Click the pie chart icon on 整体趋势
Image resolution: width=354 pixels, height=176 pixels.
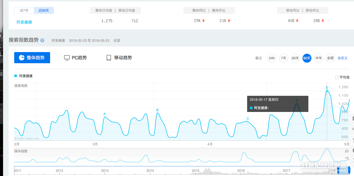click(22, 57)
